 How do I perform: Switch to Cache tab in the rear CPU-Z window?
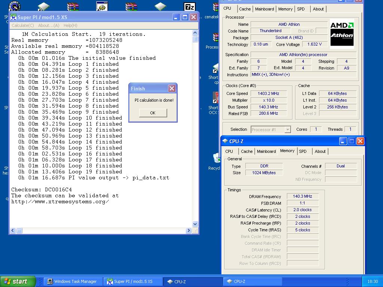tap(245, 9)
